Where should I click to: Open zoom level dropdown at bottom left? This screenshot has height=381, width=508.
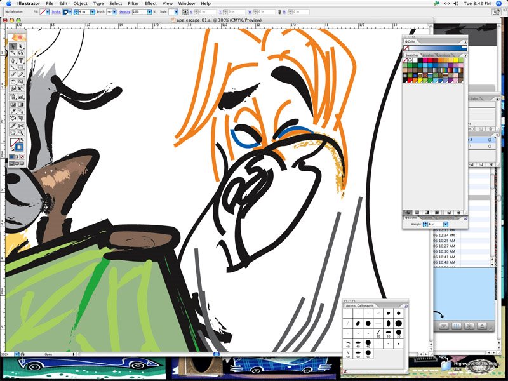click(x=17, y=354)
